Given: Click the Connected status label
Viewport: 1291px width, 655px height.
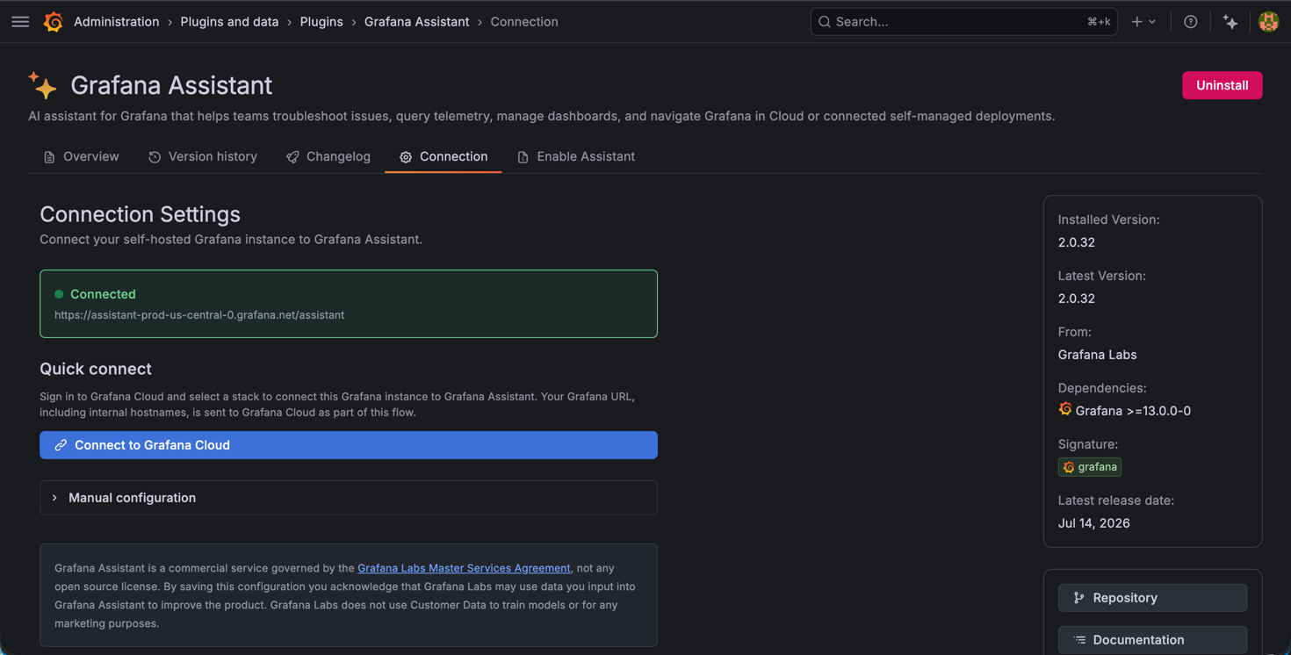Looking at the screenshot, I should coord(103,294).
